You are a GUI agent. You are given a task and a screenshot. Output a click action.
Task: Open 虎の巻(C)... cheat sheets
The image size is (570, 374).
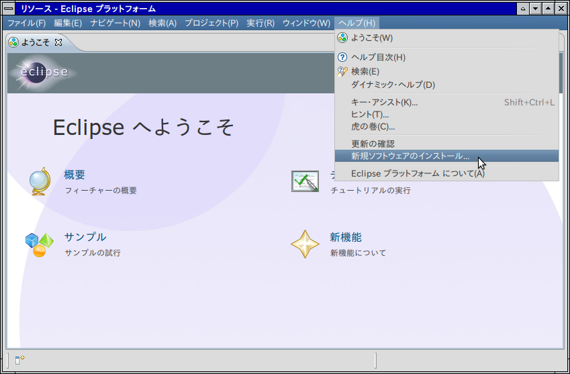click(446, 127)
